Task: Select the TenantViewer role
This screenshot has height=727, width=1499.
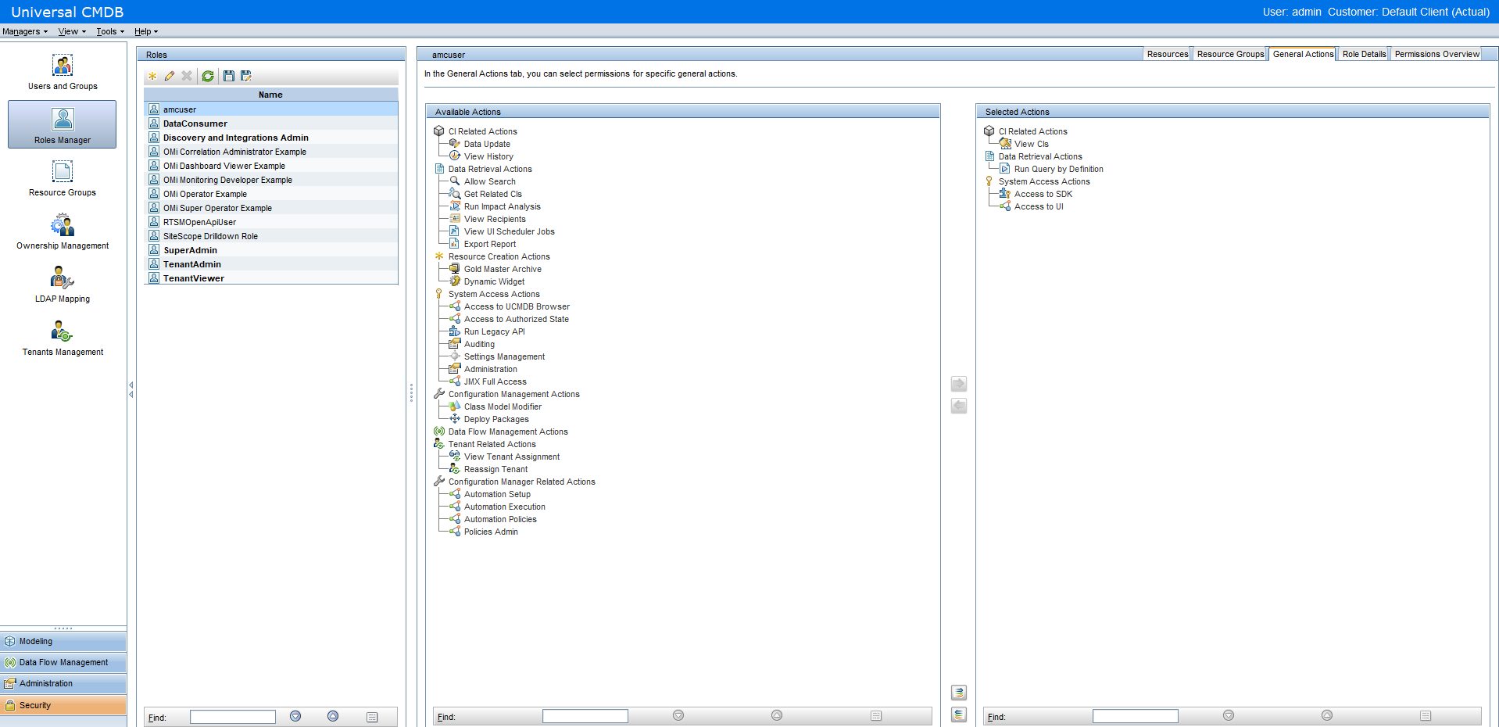Action: tap(271, 278)
